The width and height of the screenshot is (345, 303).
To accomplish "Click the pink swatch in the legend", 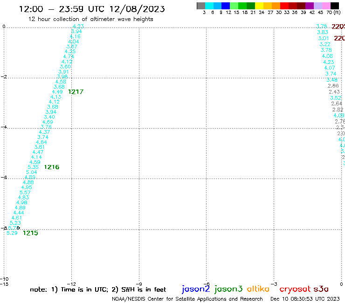I will point(326,6).
